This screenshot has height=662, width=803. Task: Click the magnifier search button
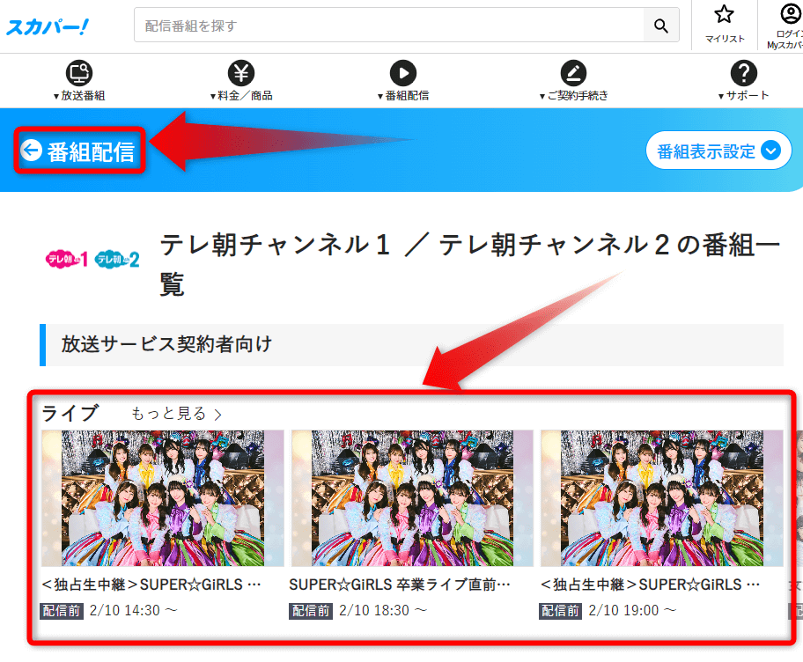point(661,25)
